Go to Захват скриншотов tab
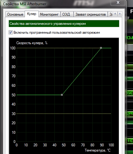The image size is (133, 154). pos(91,14)
